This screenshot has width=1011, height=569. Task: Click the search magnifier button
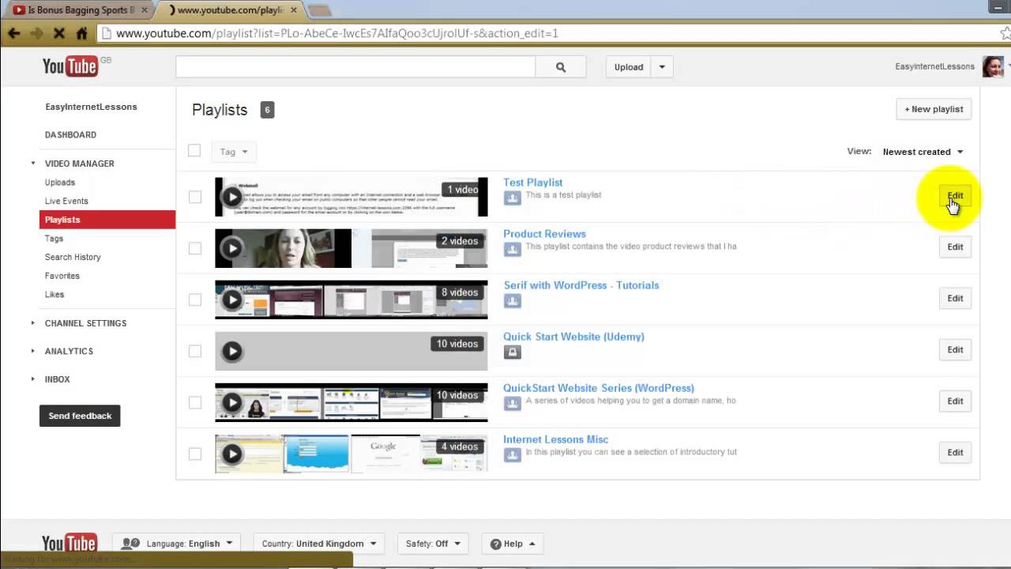coord(561,67)
